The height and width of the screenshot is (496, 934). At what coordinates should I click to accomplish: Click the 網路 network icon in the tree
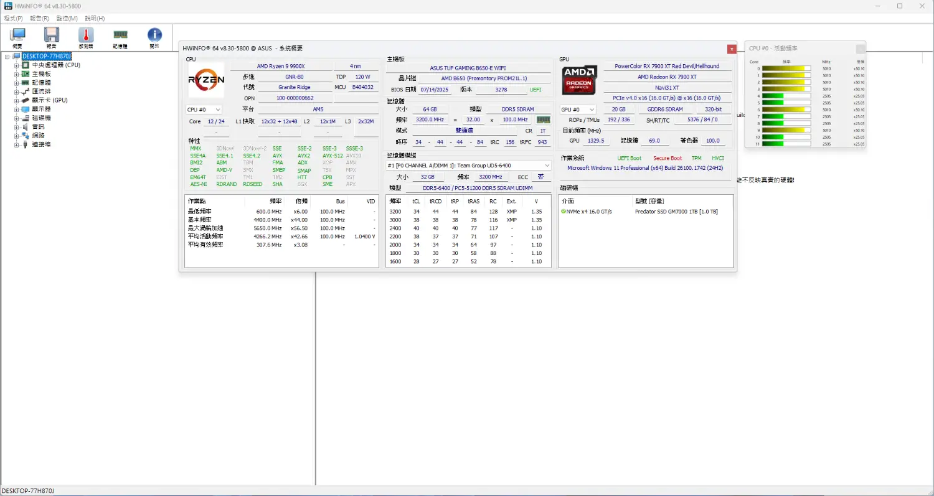click(26, 135)
